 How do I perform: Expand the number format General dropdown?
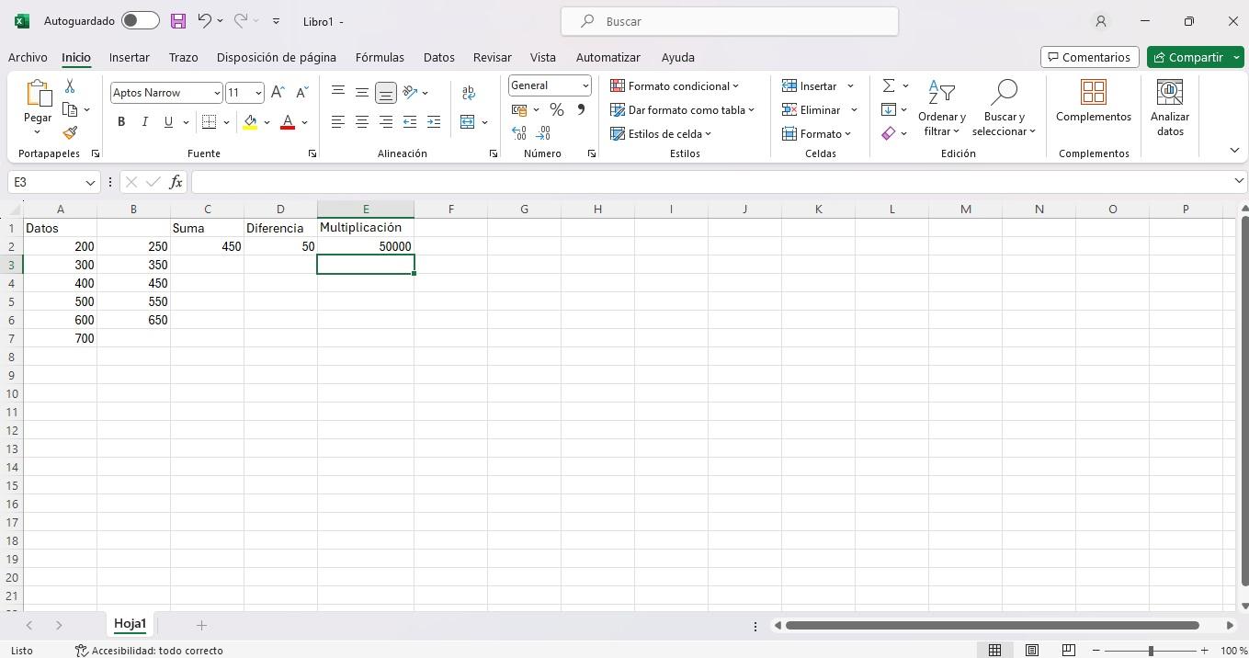pyautogui.click(x=585, y=85)
